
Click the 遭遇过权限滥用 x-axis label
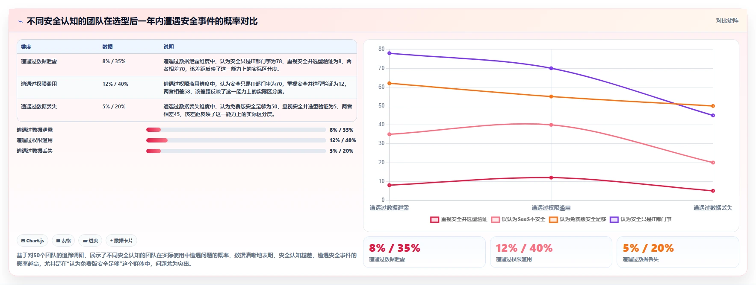click(x=551, y=208)
